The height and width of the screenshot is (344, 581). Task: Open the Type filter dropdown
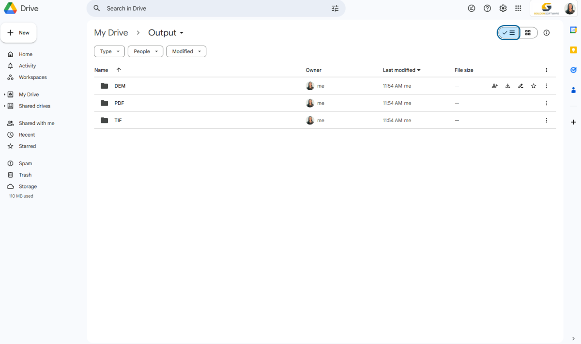(109, 51)
